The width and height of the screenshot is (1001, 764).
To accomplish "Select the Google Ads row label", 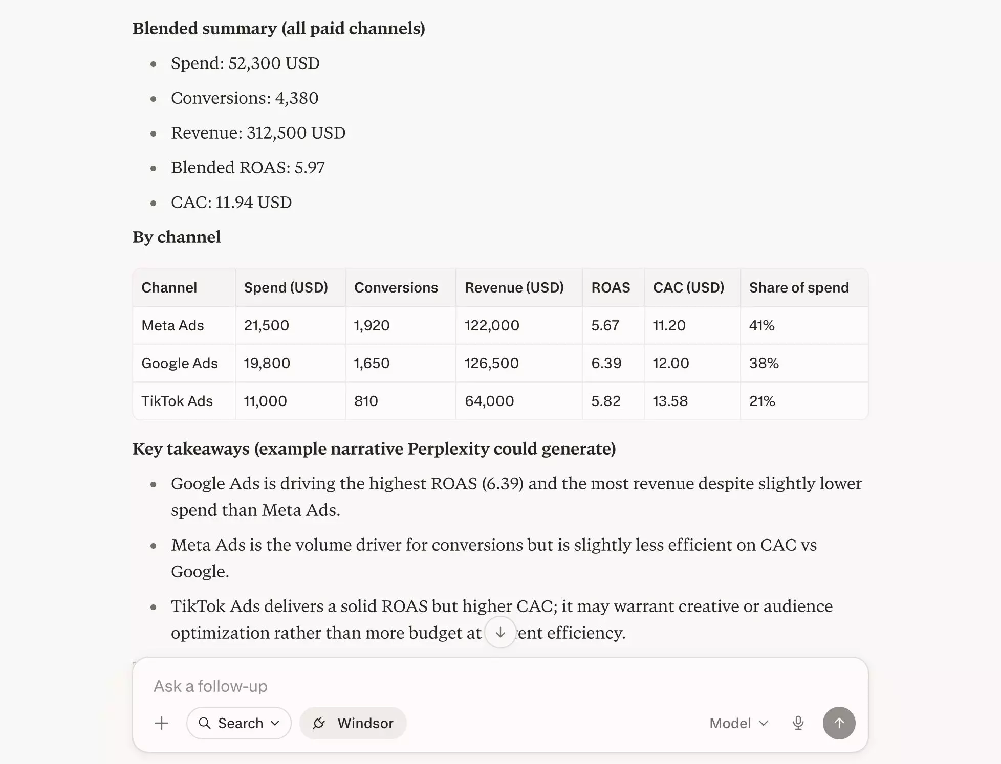I will pyautogui.click(x=180, y=363).
